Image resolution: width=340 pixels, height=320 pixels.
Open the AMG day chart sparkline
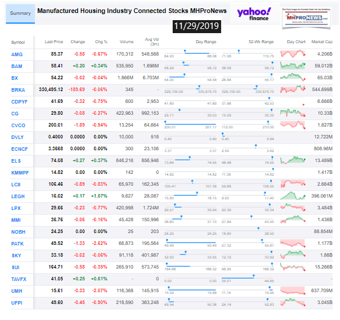(293, 54)
